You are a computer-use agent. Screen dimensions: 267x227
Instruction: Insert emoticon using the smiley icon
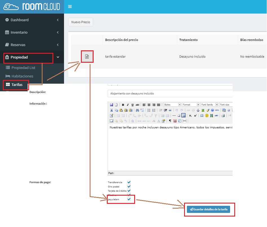(x=207, y=115)
